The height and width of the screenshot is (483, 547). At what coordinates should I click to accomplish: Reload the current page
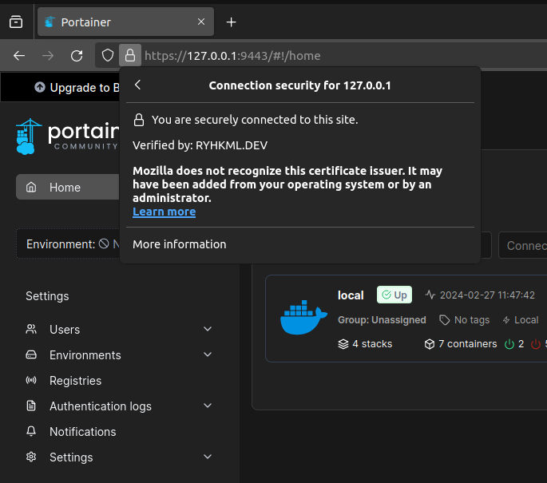pos(77,55)
